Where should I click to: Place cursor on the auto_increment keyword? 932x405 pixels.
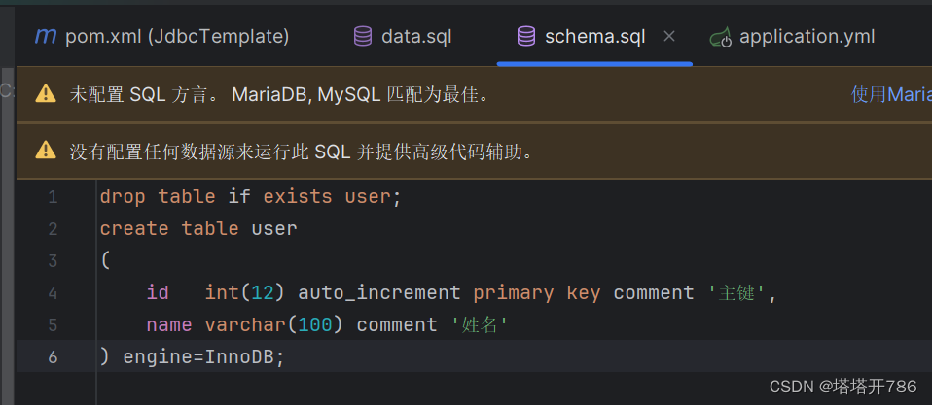tap(379, 292)
